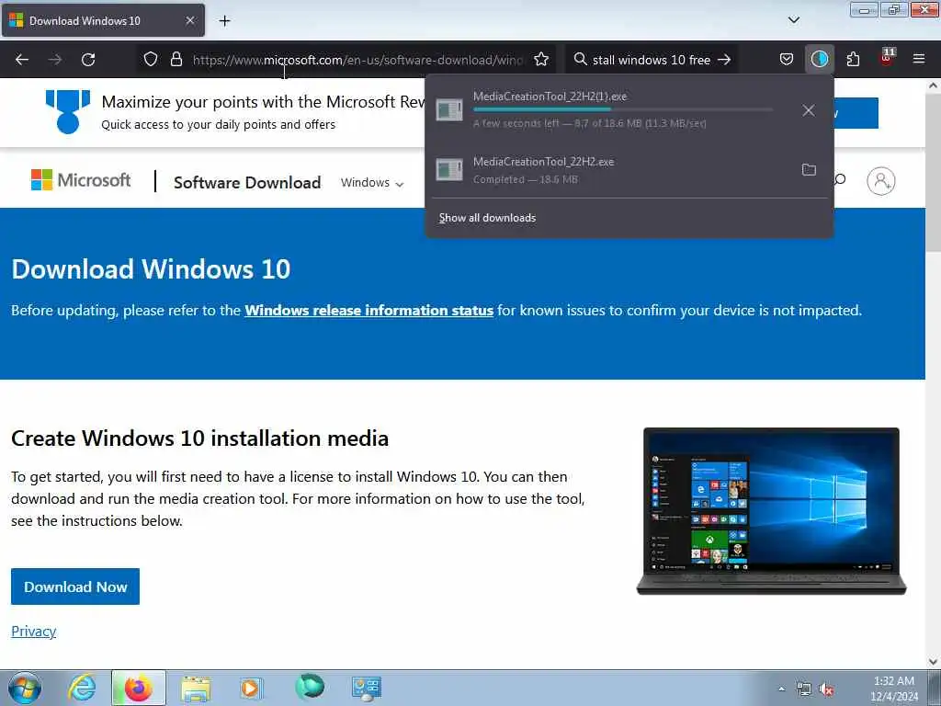Click the Microsoft Rewards medal icon
The width and height of the screenshot is (941, 706).
click(68, 111)
